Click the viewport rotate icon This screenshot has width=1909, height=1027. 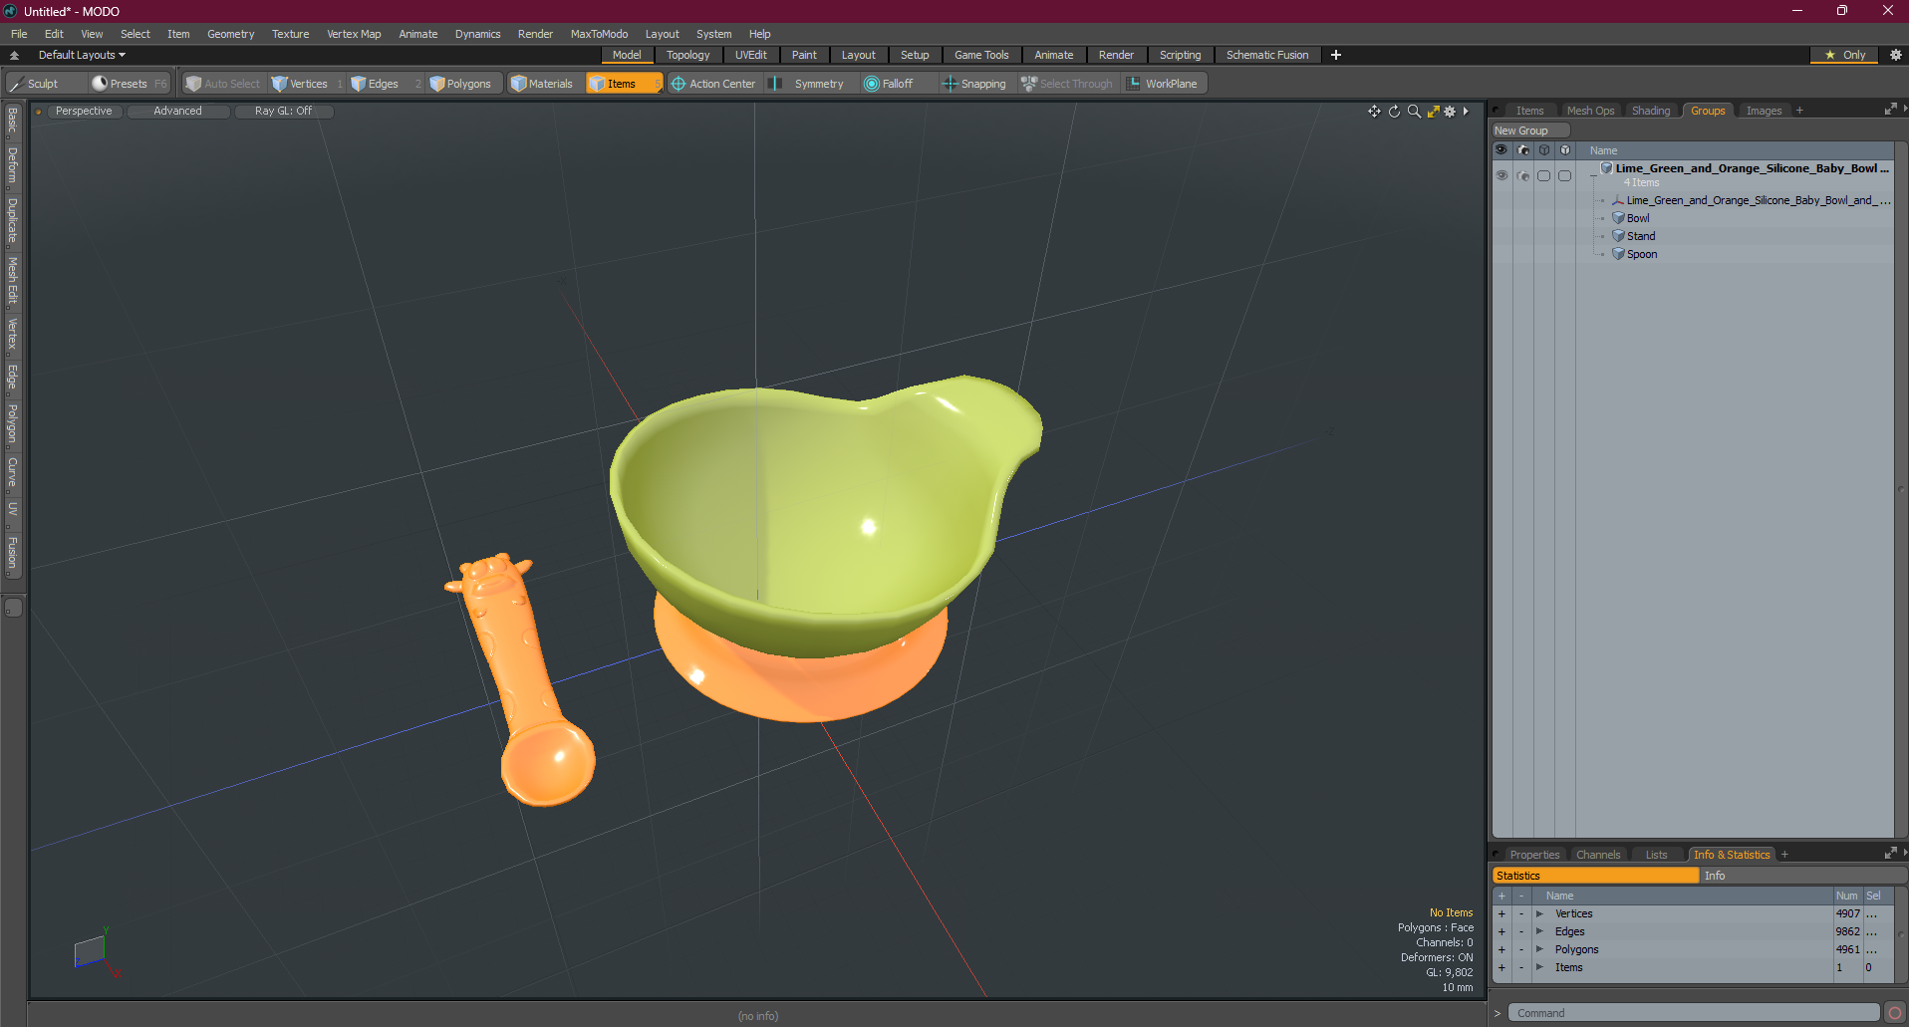(1394, 112)
